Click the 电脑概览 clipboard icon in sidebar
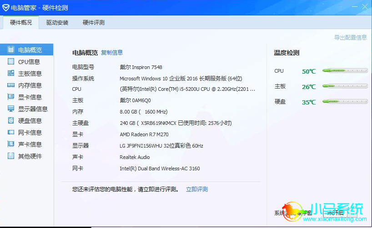372x228 pixels. 11,50
